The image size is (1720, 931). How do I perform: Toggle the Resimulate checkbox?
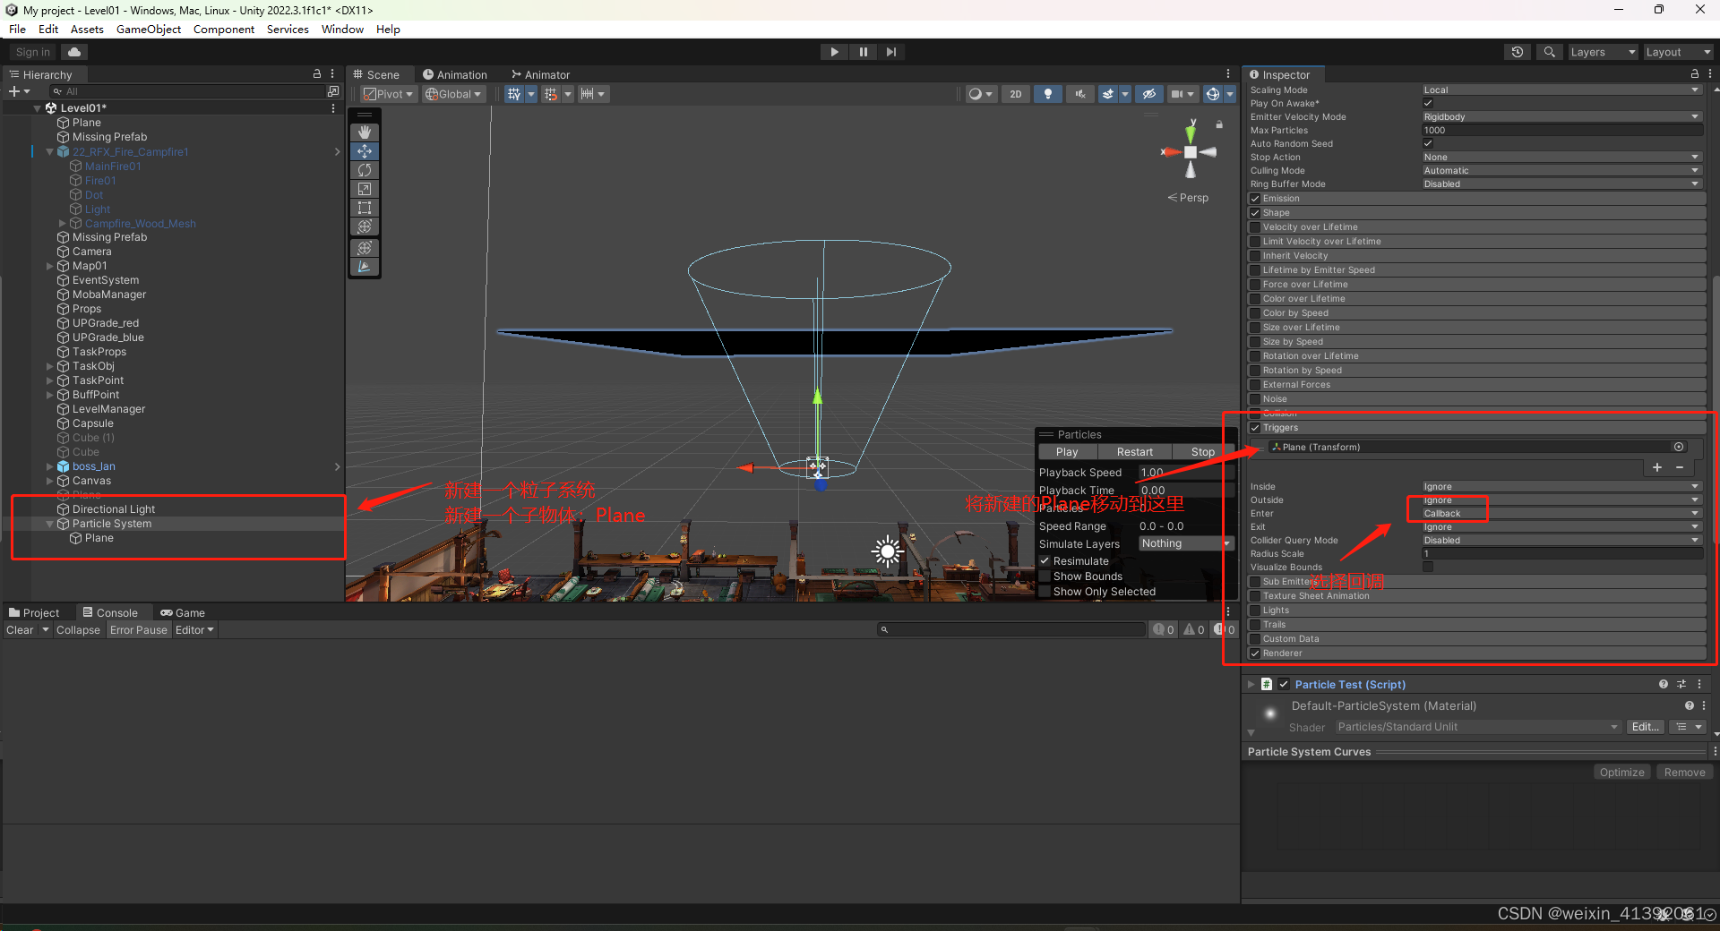(1045, 560)
